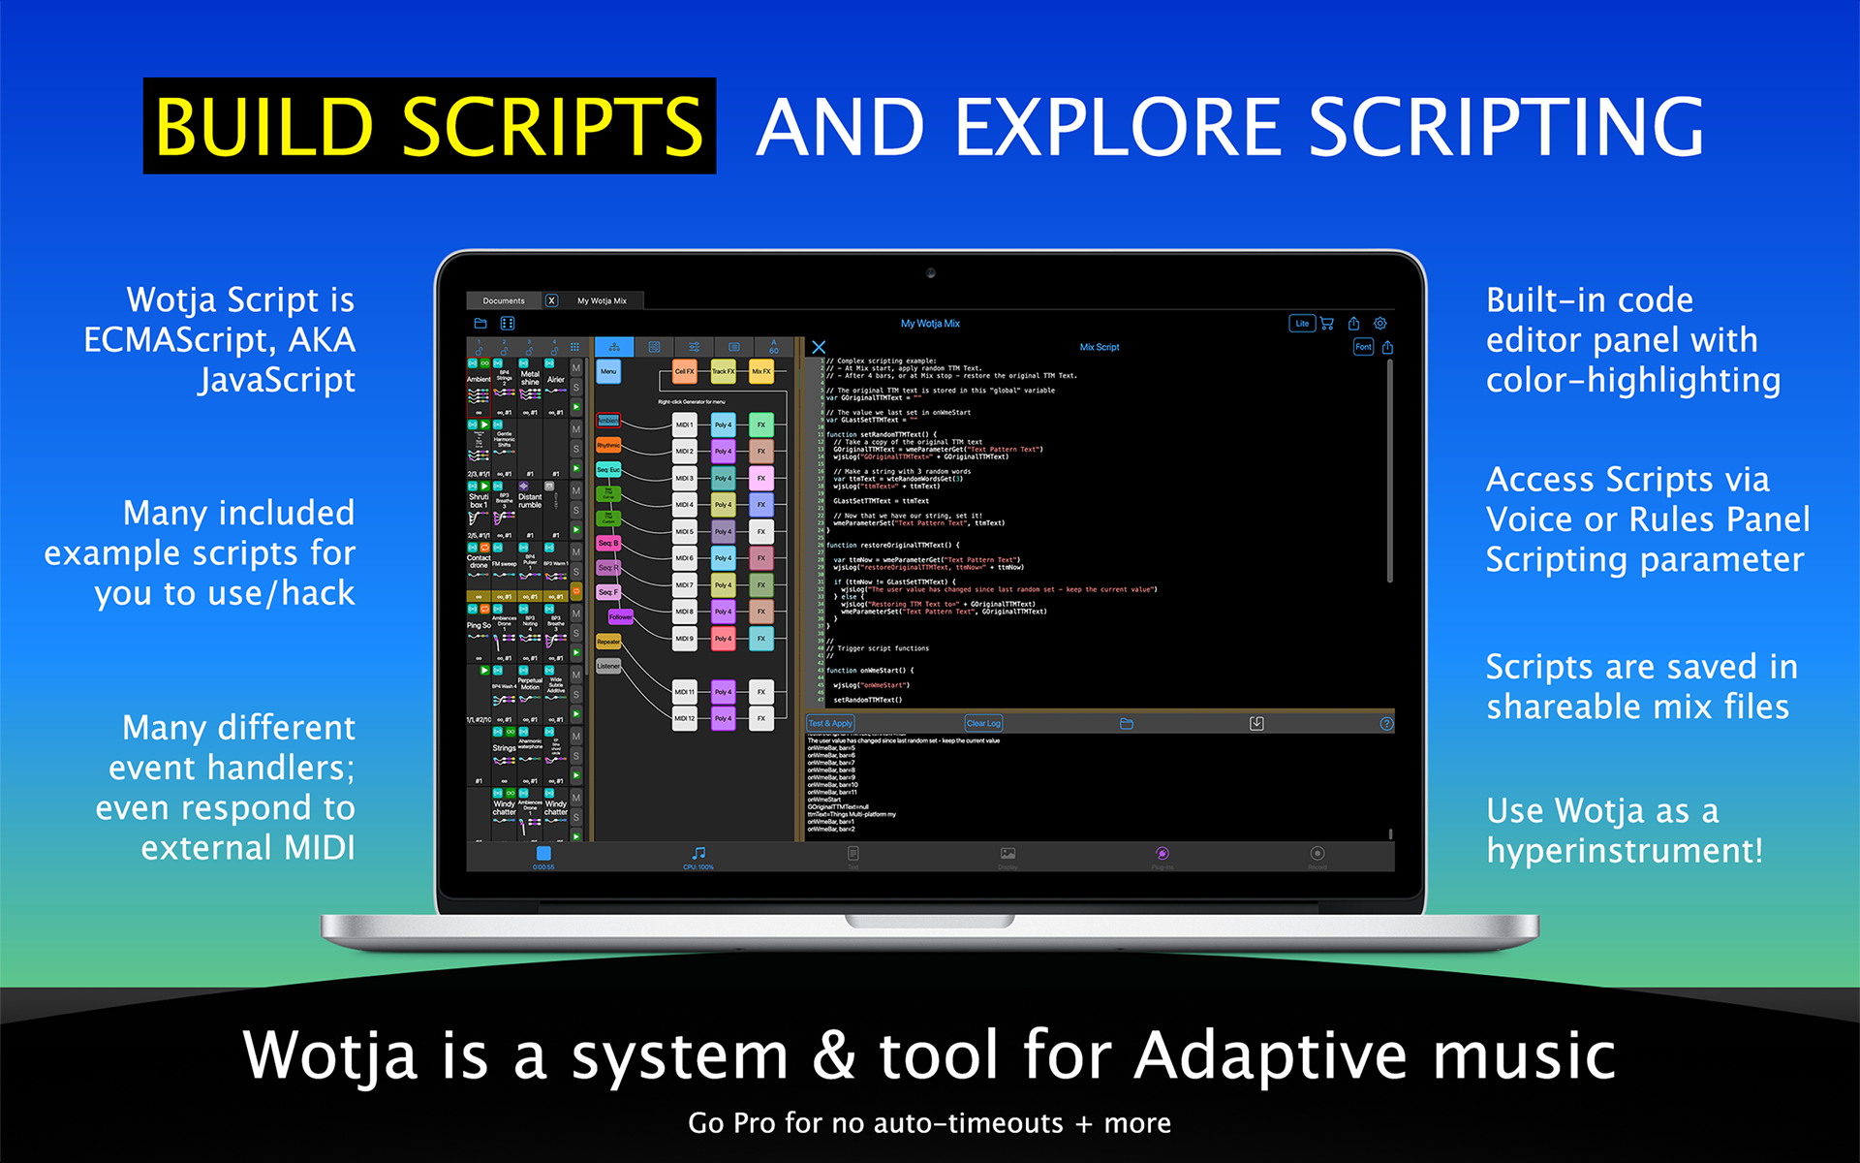This screenshot has width=1860, height=1163.
Task: Click the randomize dice icon
Action: pos(507,324)
